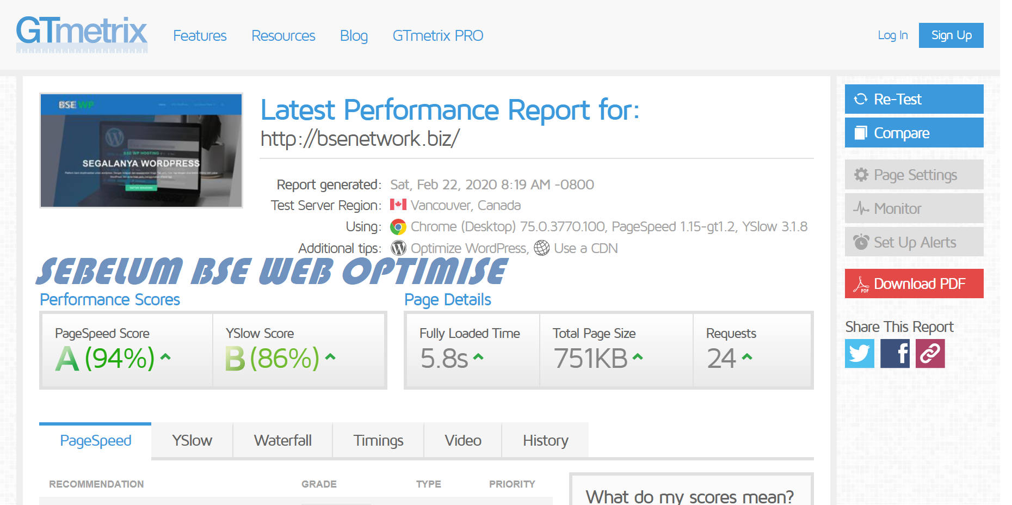Click the 24 requests value

click(x=721, y=359)
